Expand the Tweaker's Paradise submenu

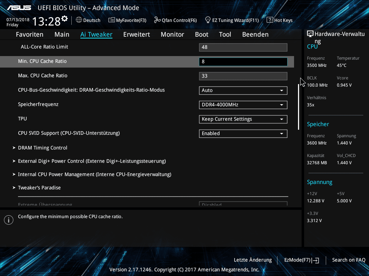(39, 188)
